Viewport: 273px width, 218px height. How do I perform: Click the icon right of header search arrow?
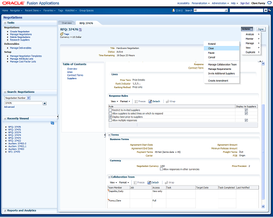pos(270,10)
